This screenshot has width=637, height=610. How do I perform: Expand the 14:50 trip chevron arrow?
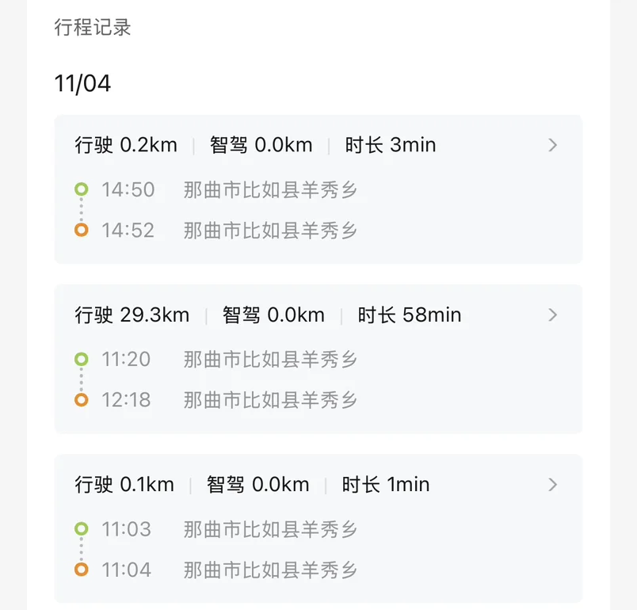coord(552,145)
